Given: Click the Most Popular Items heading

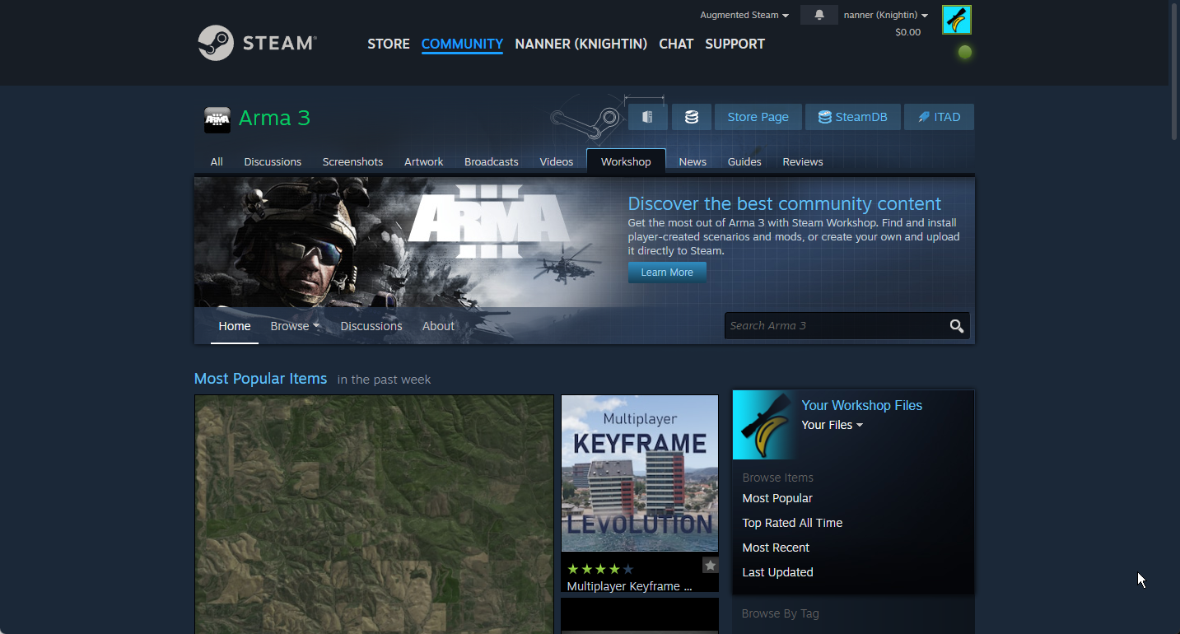Looking at the screenshot, I should [x=260, y=379].
